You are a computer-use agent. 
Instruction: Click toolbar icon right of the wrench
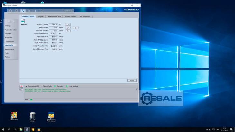pos(29,11)
